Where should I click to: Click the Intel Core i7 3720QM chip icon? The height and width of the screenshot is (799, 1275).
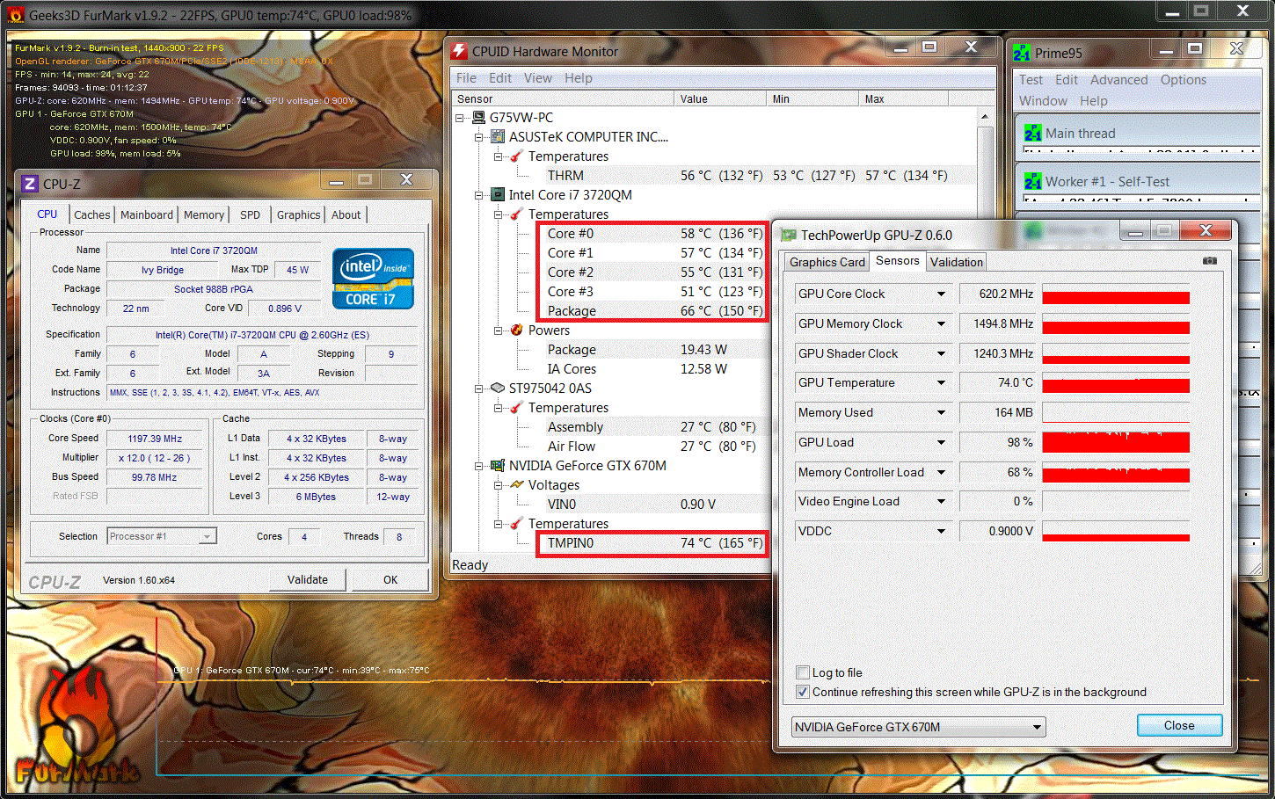[x=498, y=194]
